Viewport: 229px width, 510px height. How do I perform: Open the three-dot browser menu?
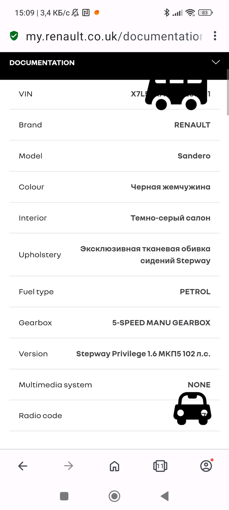pos(215,36)
